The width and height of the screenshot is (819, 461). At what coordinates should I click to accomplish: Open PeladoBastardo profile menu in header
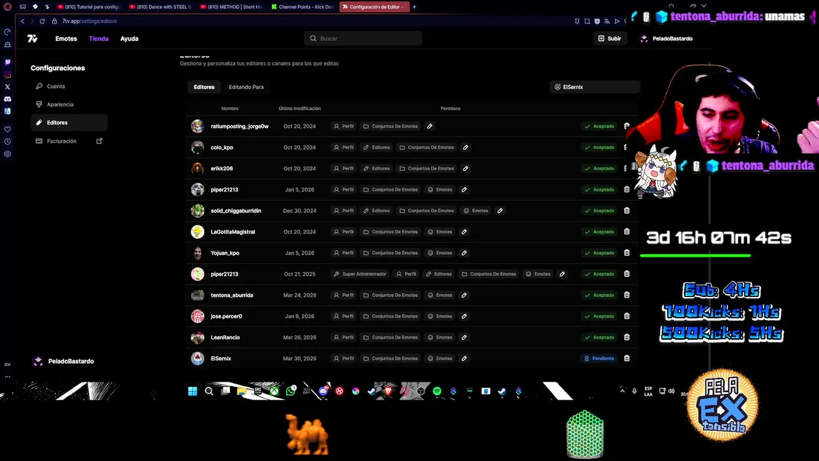[x=666, y=38]
